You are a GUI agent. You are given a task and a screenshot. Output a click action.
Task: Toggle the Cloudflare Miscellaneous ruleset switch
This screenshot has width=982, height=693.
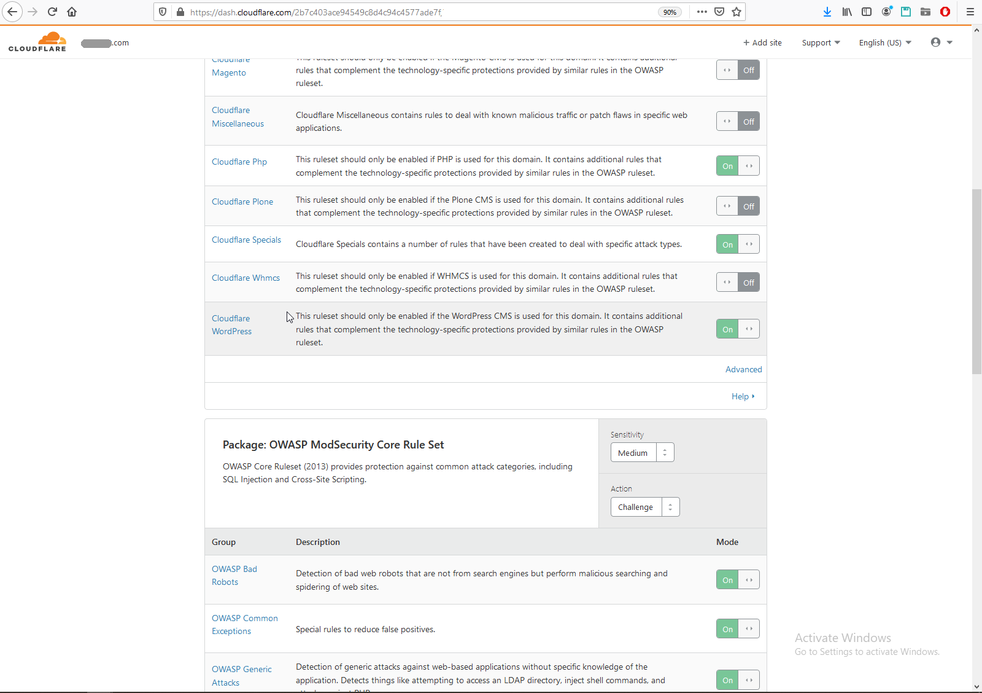pyautogui.click(x=738, y=122)
